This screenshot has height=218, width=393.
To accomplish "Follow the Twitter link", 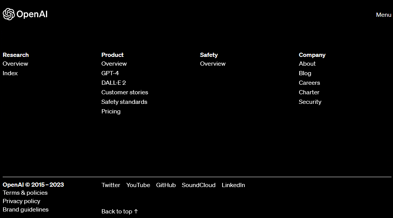I will point(111,185).
